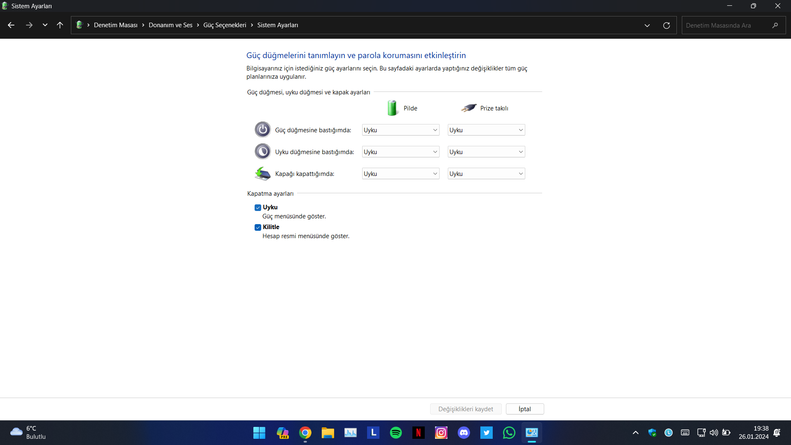Click the back navigation arrow
The height and width of the screenshot is (445, 791).
11,25
